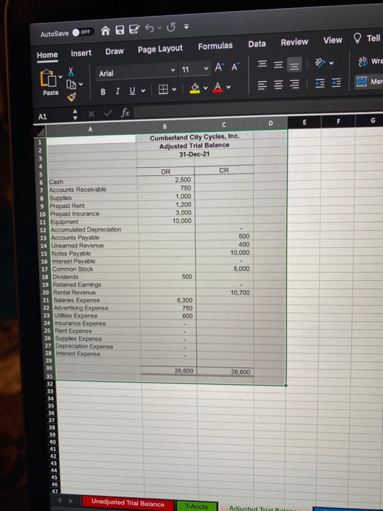
Task: Click the Top Align icon
Action: (262, 64)
